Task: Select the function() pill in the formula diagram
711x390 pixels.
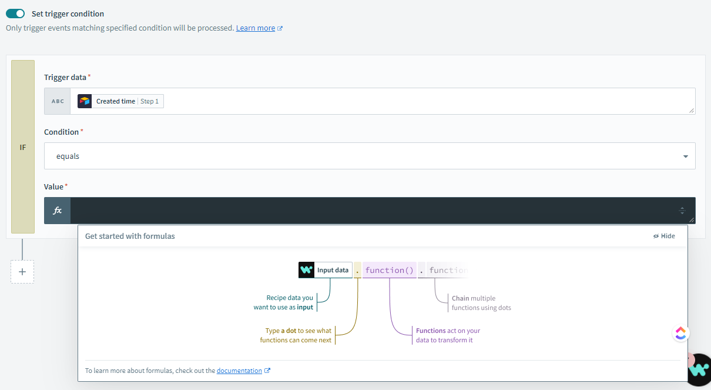Action: pyautogui.click(x=390, y=269)
